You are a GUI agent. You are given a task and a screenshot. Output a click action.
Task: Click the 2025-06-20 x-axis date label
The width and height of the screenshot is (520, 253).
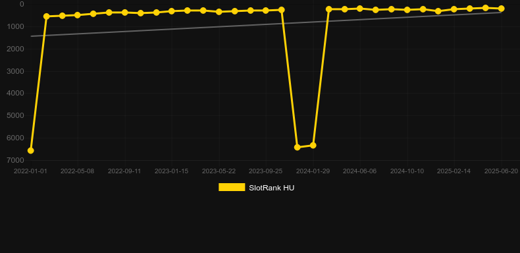[x=501, y=171]
